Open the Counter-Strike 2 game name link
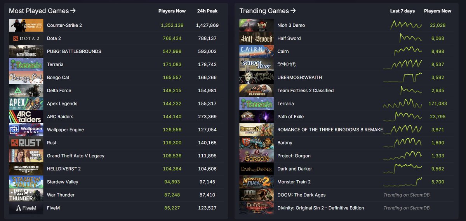The height and width of the screenshot is (221, 466). coord(64,25)
